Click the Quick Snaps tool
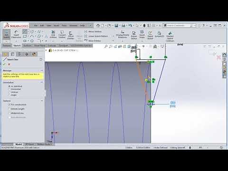This screenshot has width=228, height=171. click(x=142, y=34)
